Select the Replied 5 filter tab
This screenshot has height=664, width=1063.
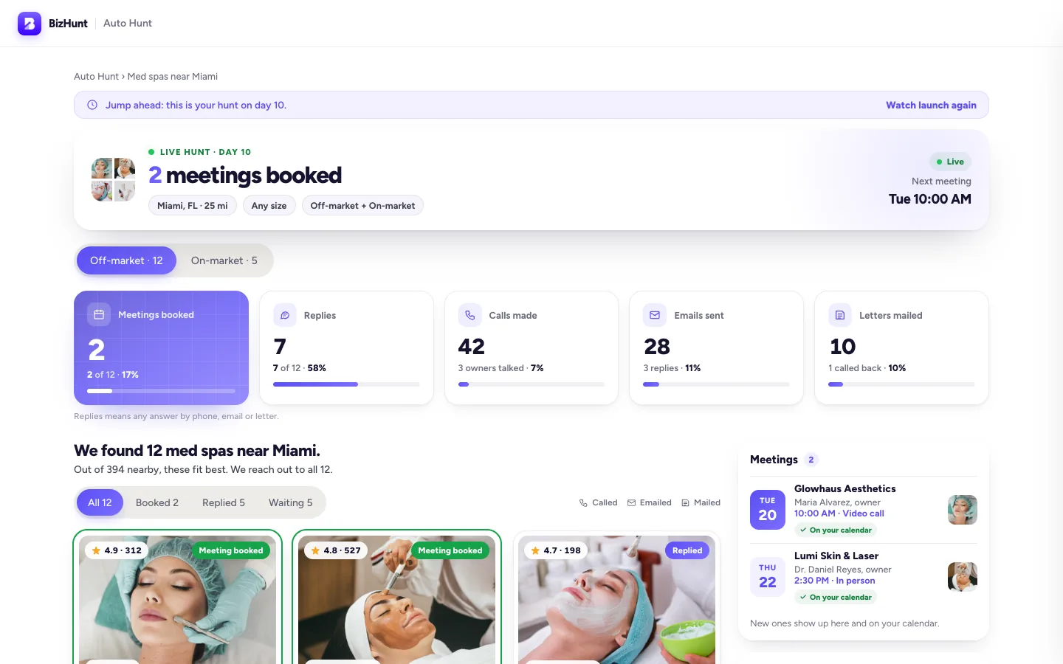(224, 502)
